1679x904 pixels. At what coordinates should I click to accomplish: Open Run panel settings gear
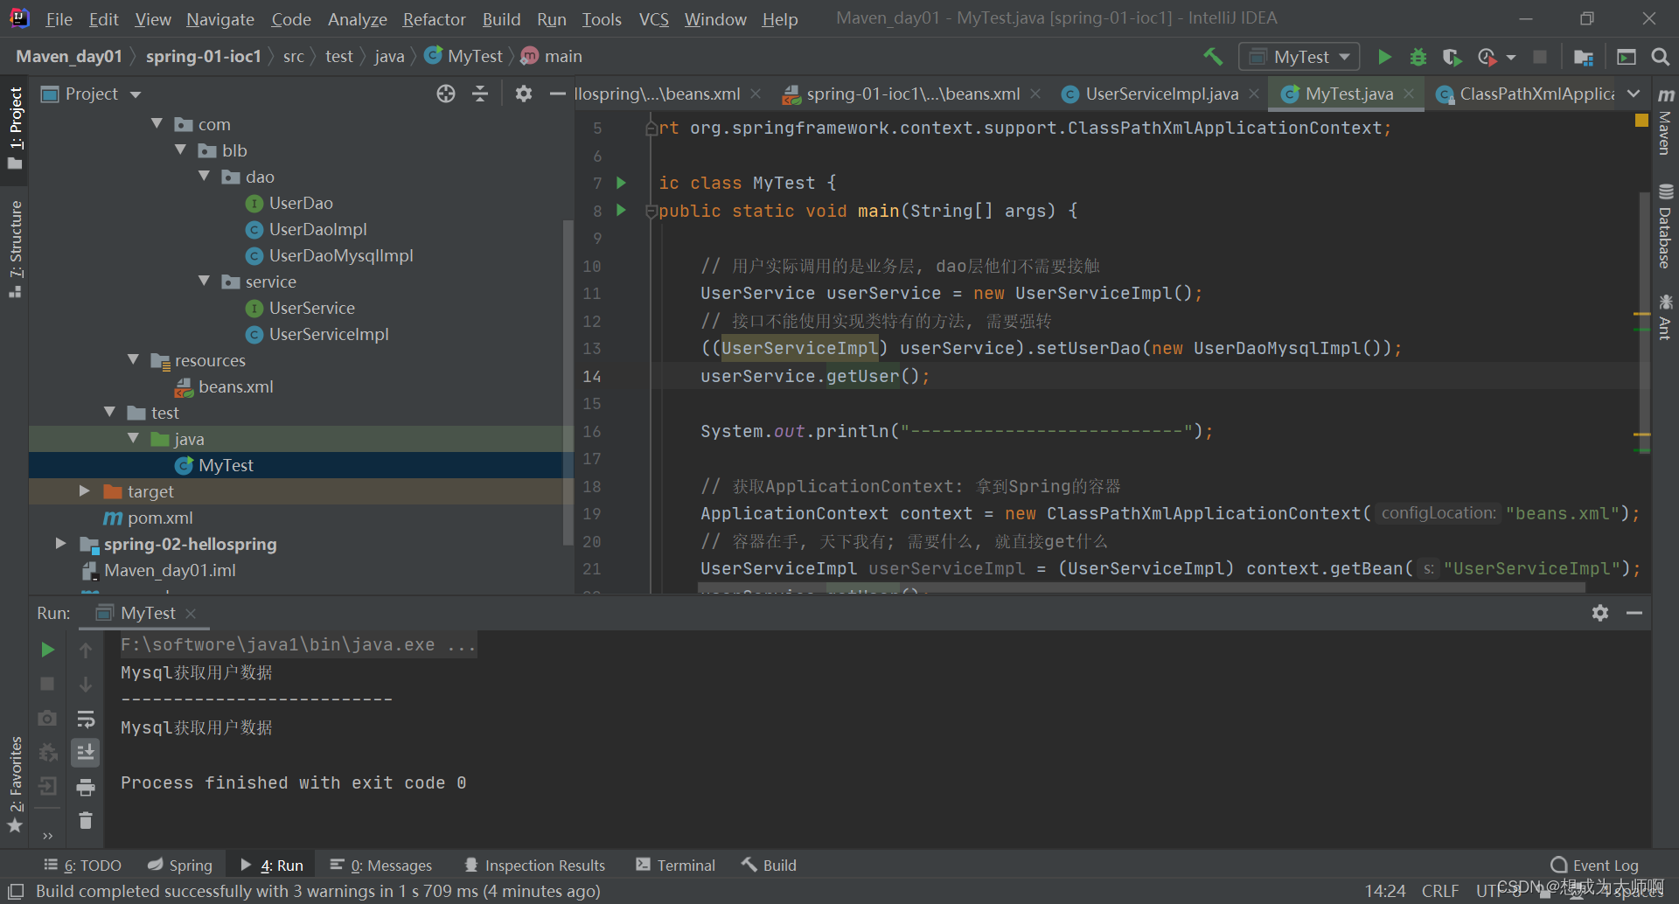[x=1600, y=613]
